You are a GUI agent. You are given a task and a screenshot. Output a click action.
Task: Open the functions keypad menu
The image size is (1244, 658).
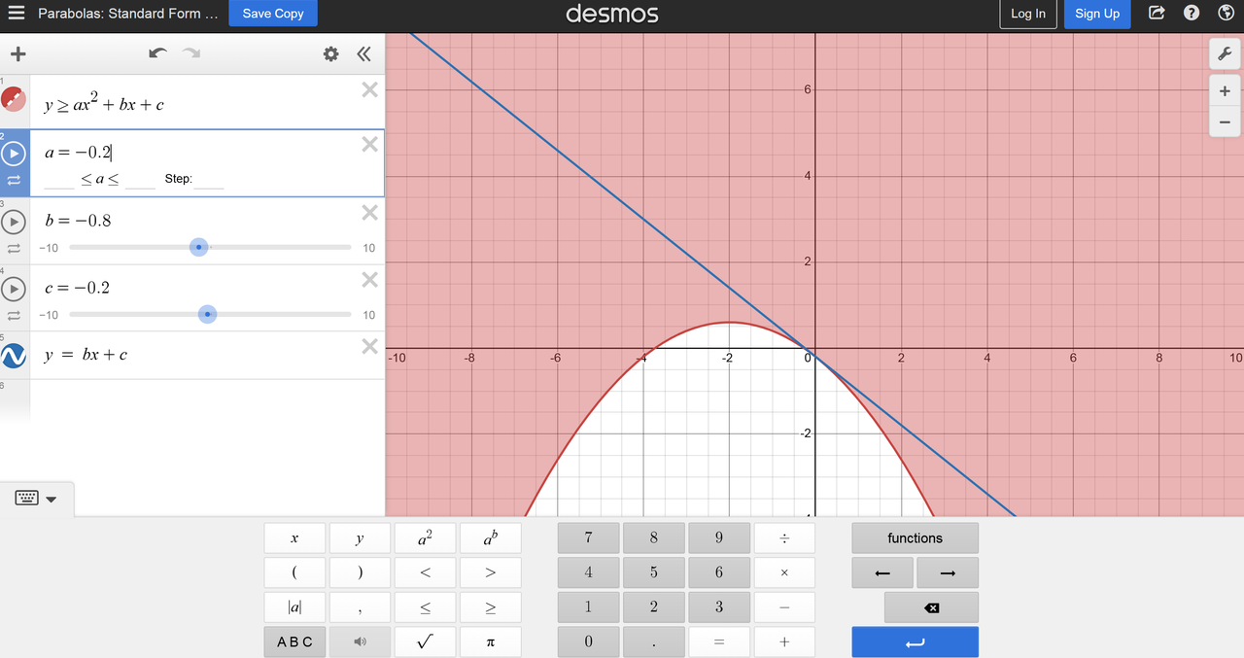click(x=915, y=538)
